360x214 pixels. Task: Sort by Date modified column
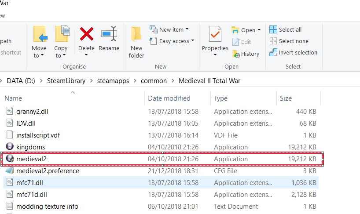click(169, 98)
